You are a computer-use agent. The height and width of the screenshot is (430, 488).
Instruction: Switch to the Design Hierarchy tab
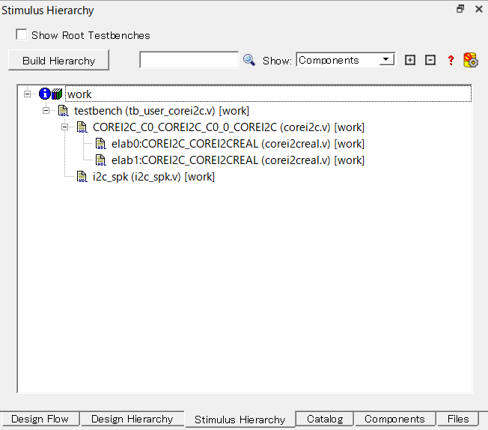point(132,420)
